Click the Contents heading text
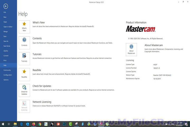 tap(37, 38)
